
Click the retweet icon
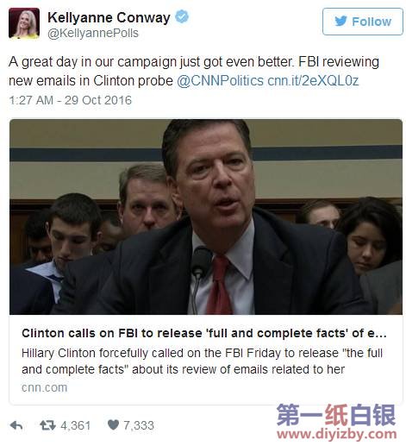click(x=47, y=425)
